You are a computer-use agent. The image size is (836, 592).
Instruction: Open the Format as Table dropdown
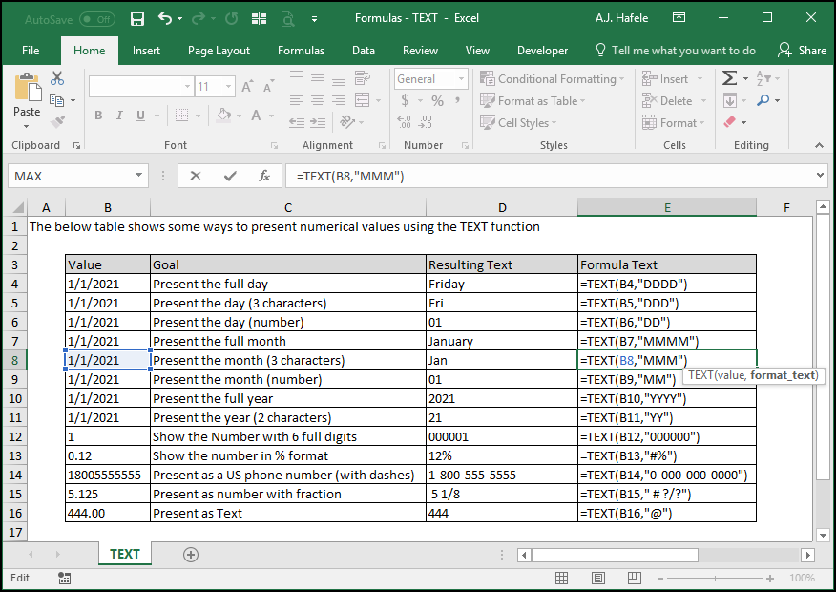coord(533,101)
